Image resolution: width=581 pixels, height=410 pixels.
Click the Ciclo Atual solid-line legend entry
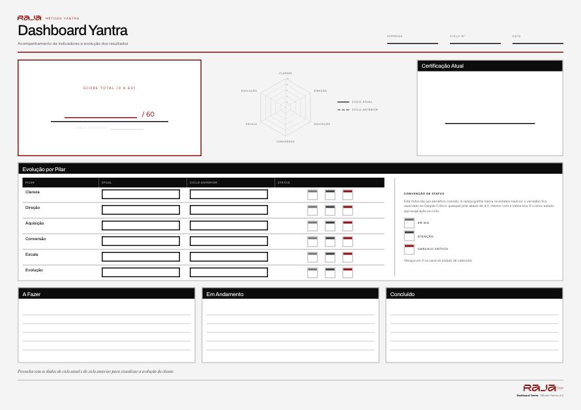tap(355, 102)
